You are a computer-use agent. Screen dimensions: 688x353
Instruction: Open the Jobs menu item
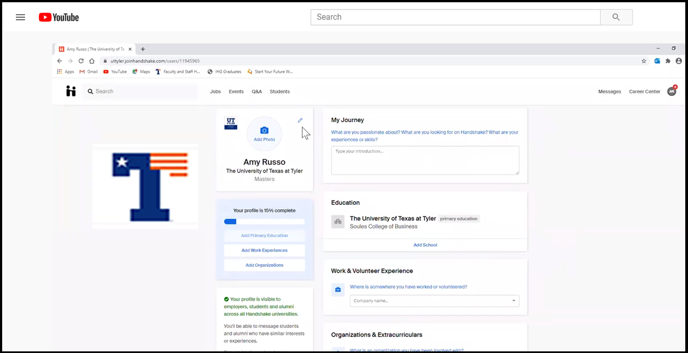click(216, 92)
